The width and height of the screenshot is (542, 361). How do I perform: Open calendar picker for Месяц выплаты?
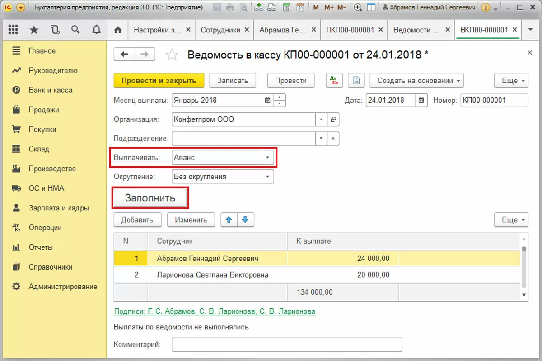[x=267, y=100]
